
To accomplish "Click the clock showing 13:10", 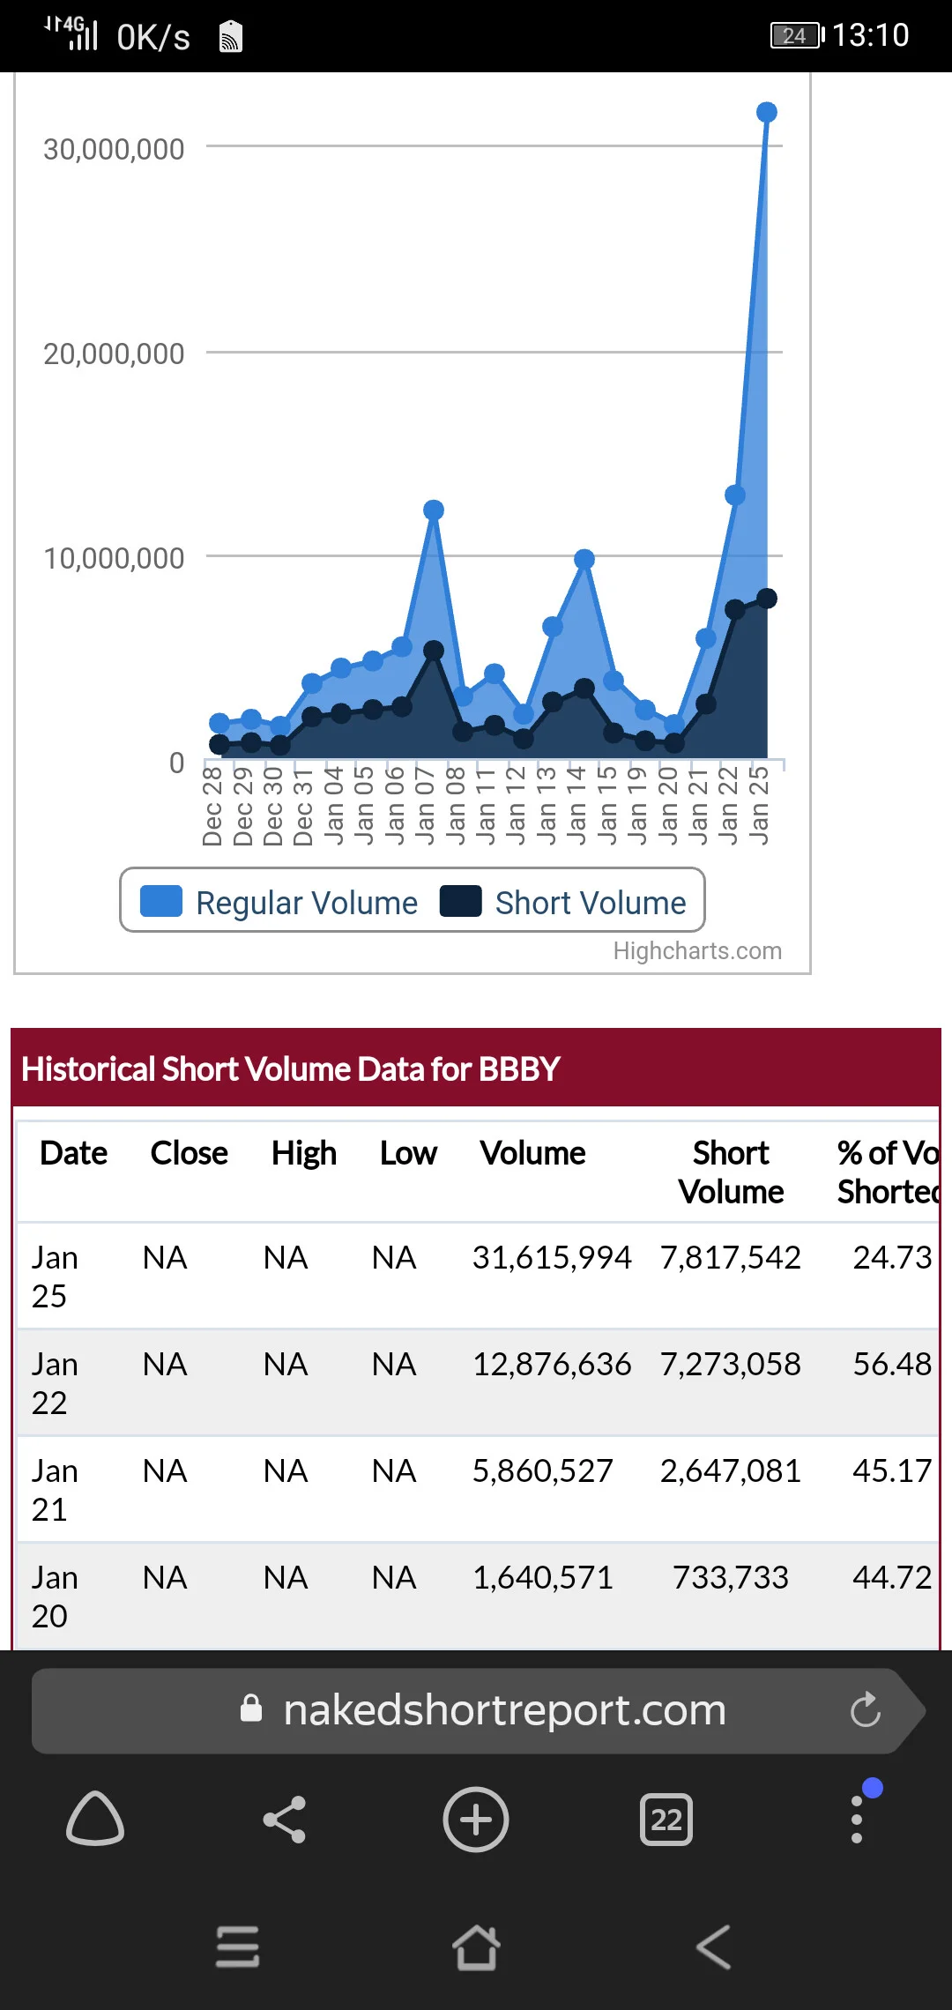I will (x=871, y=35).
